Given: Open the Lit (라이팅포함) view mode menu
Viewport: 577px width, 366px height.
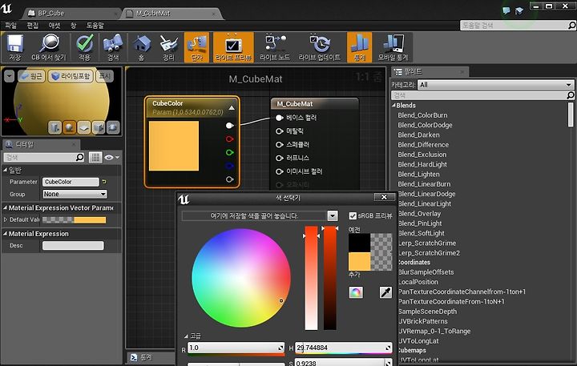Looking at the screenshot, I should [x=71, y=76].
